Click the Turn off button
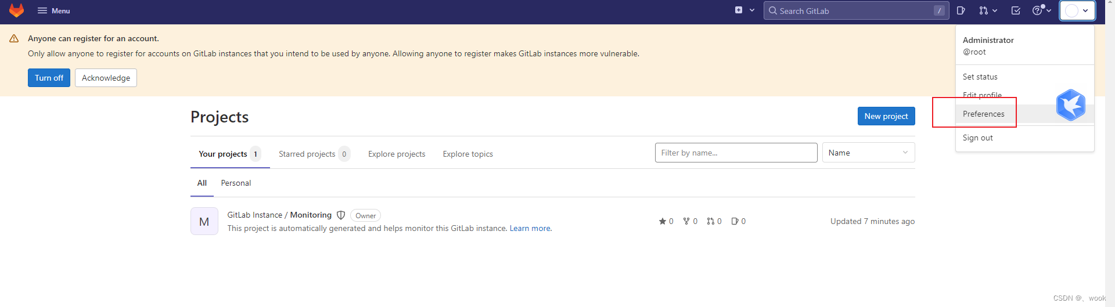This screenshot has width=1115, height=307. 49,78
